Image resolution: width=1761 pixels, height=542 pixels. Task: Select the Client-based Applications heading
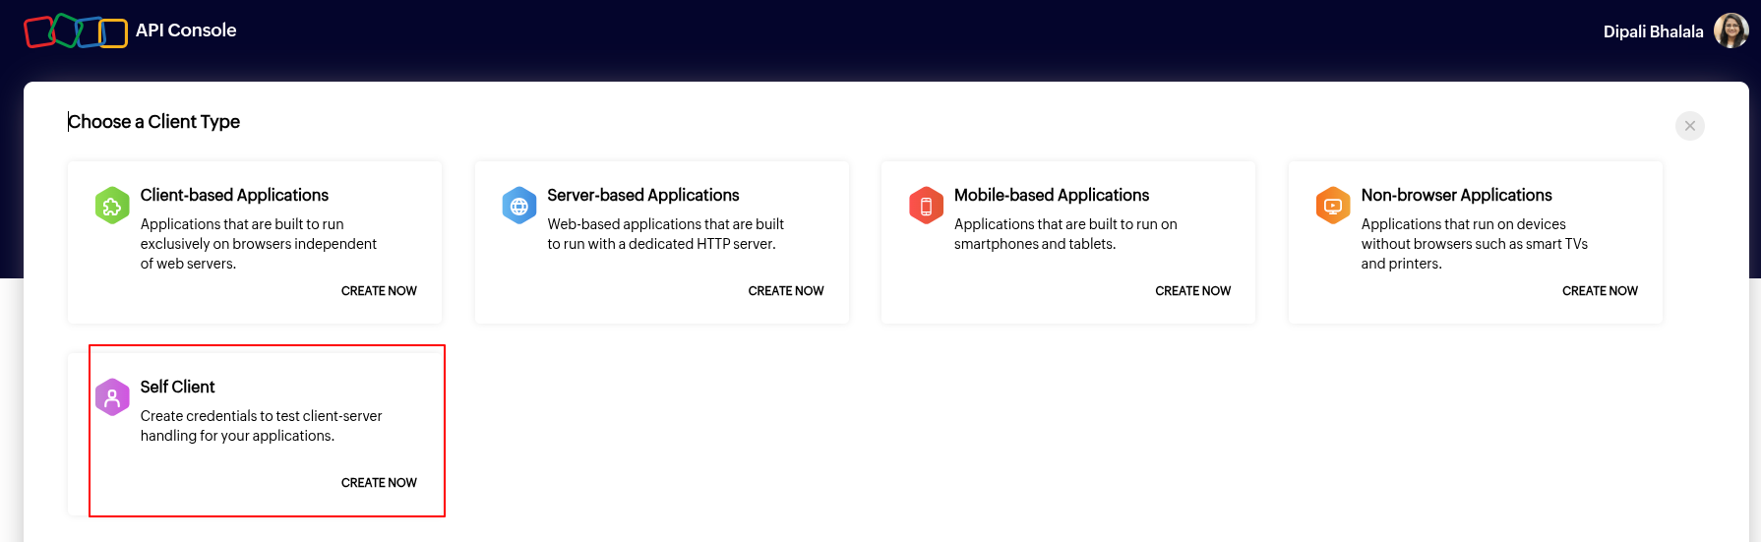pos(234,195)
